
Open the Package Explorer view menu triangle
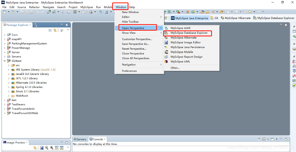68,30
